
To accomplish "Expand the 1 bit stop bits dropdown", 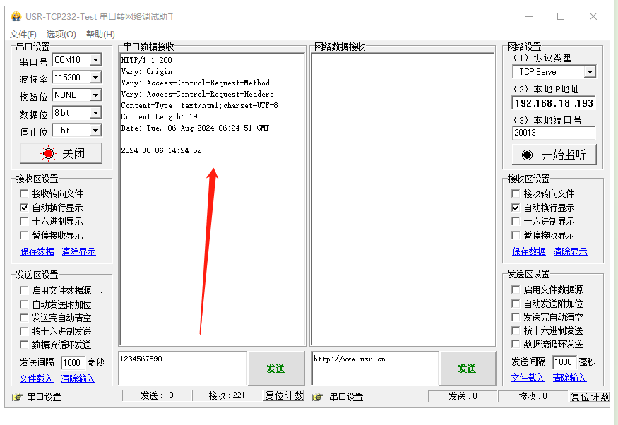I will (x=95, y=131).
